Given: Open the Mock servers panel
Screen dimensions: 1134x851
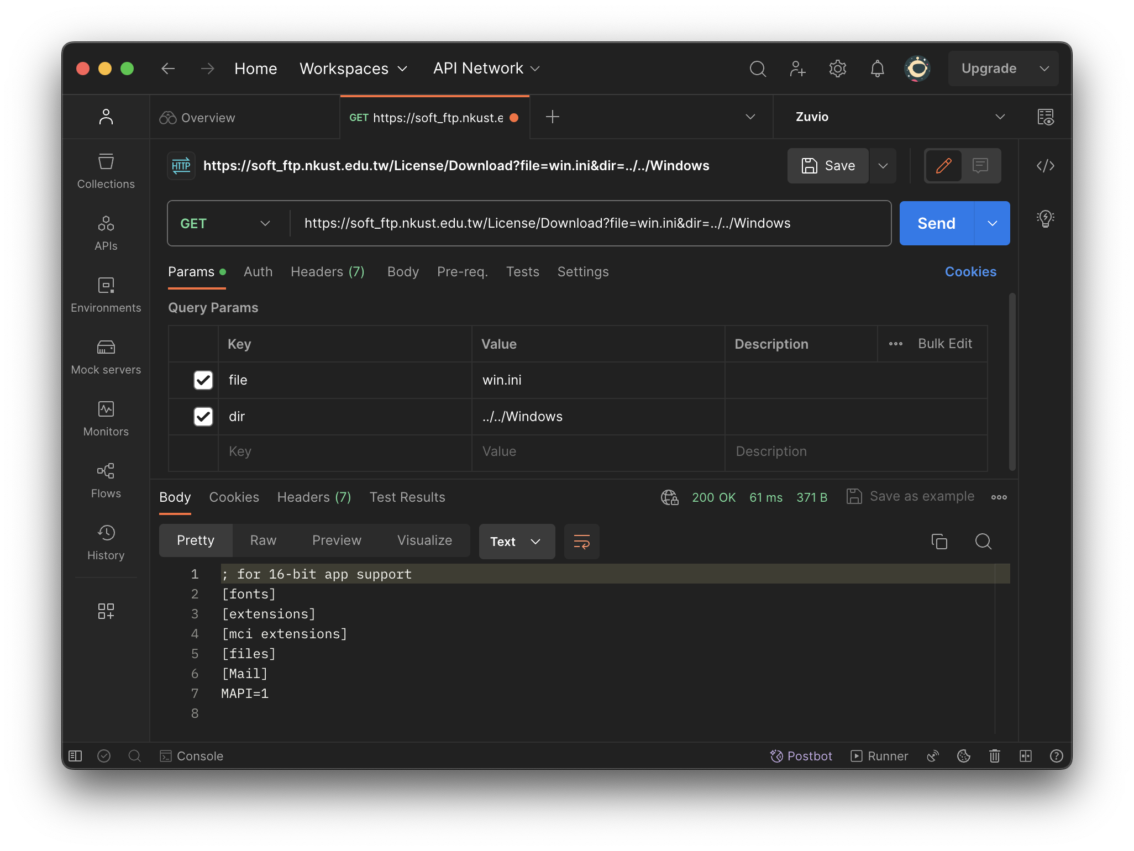Looking at the screenshot, I should [106, 357].
